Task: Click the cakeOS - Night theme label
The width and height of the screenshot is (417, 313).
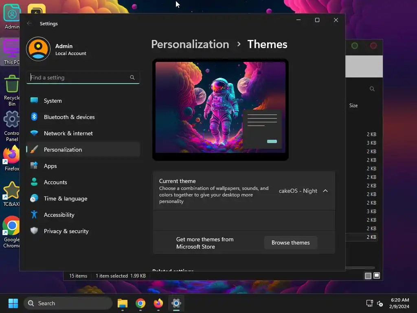Action: (298, 191)
